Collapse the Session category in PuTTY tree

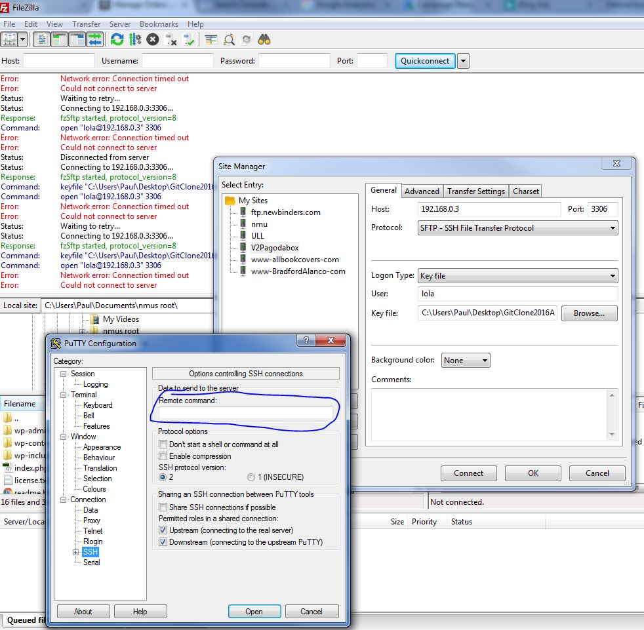tap(63, 374)
